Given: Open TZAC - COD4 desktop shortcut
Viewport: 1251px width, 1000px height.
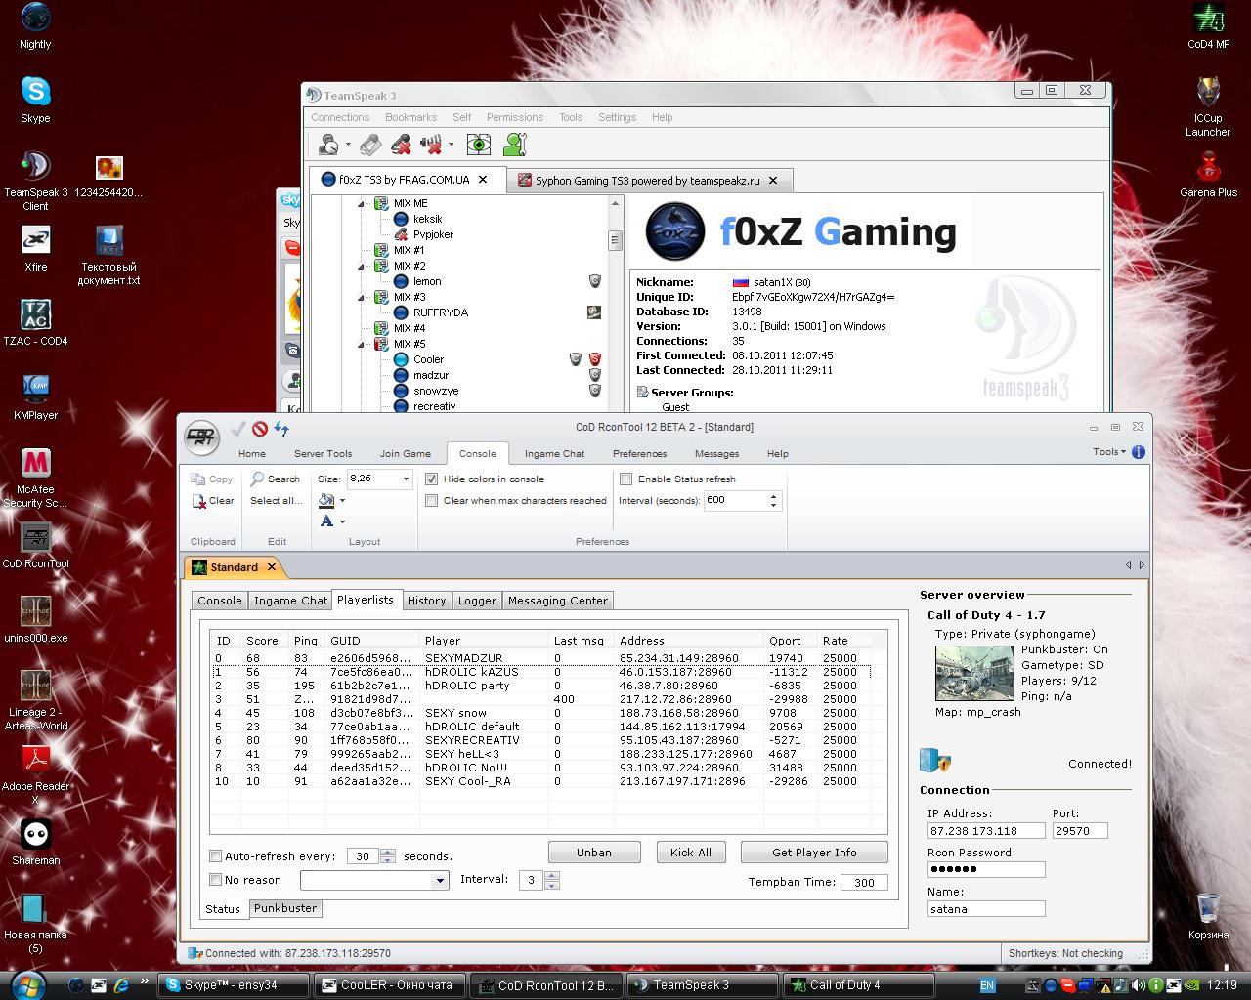Looking at the screenshot, I should click(36, 322).
